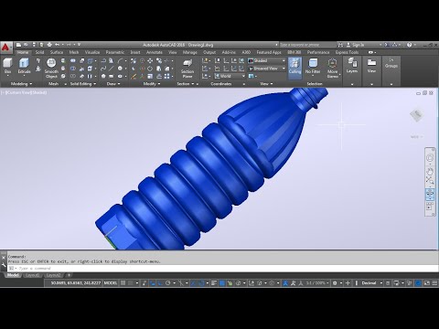Click the Smooth Object mesh tool
This screenshot has width=439, height=329.
point(51,69)
